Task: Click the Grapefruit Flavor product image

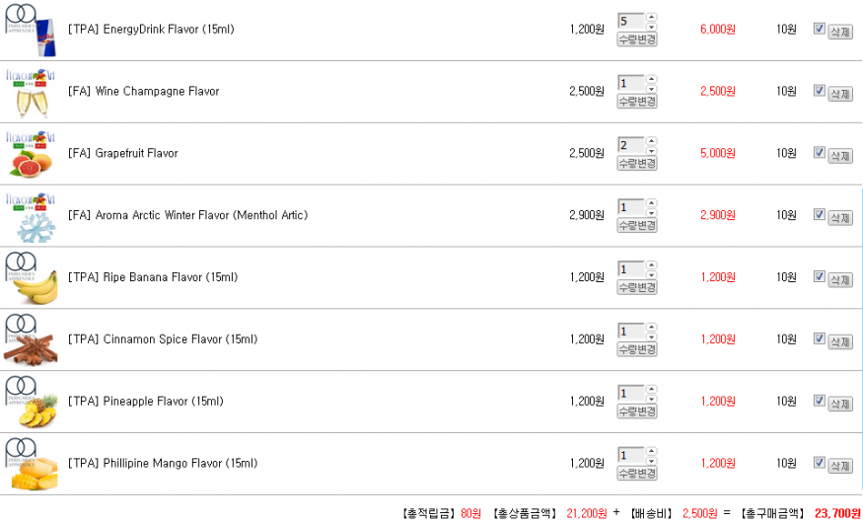Action: tap(31, 154)
